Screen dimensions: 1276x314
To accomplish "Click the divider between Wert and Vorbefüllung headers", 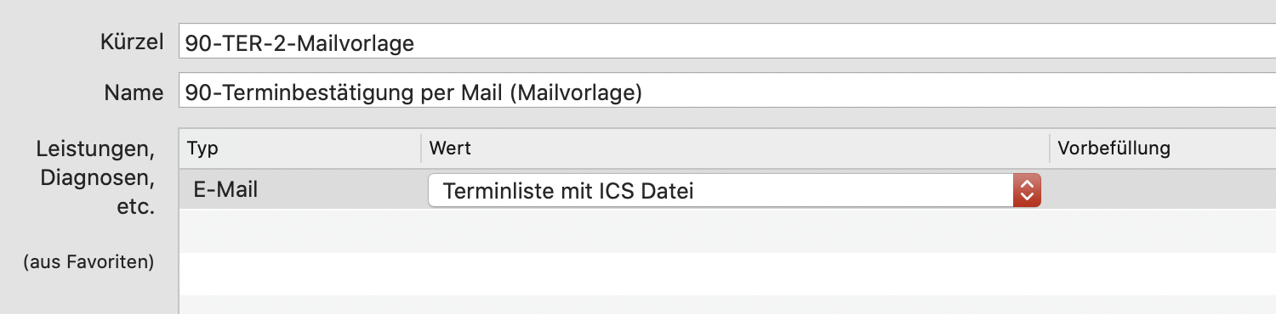I will 1049,149.
